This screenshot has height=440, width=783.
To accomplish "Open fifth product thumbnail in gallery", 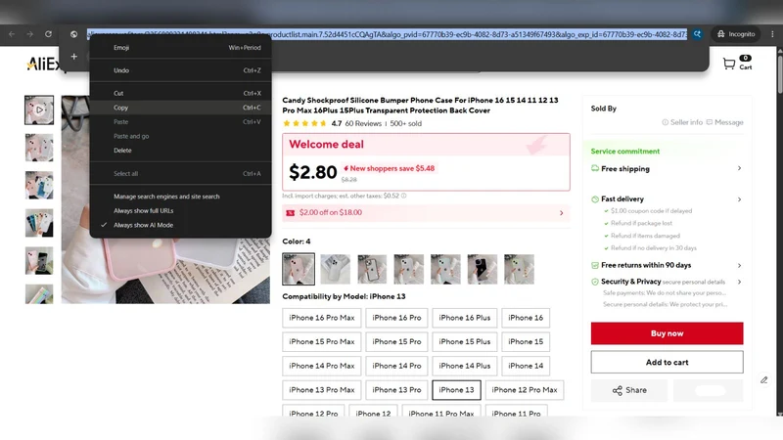I will coord(39,260).
